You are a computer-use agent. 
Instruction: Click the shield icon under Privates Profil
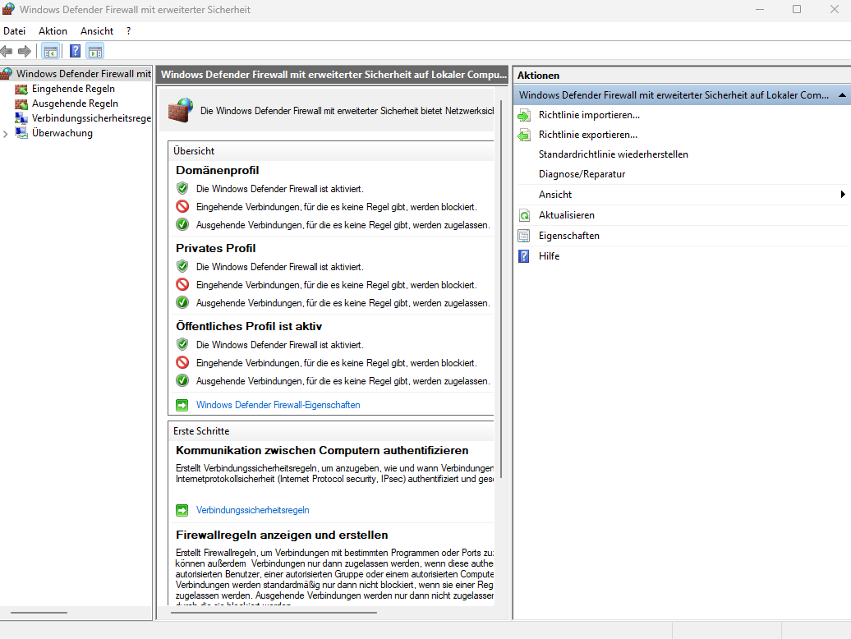pos(182,266)
